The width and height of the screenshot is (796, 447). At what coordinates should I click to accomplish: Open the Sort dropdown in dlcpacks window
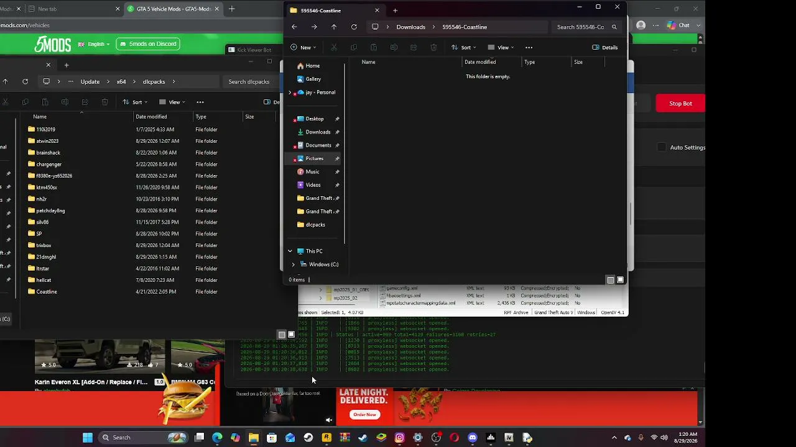[134, 102]
